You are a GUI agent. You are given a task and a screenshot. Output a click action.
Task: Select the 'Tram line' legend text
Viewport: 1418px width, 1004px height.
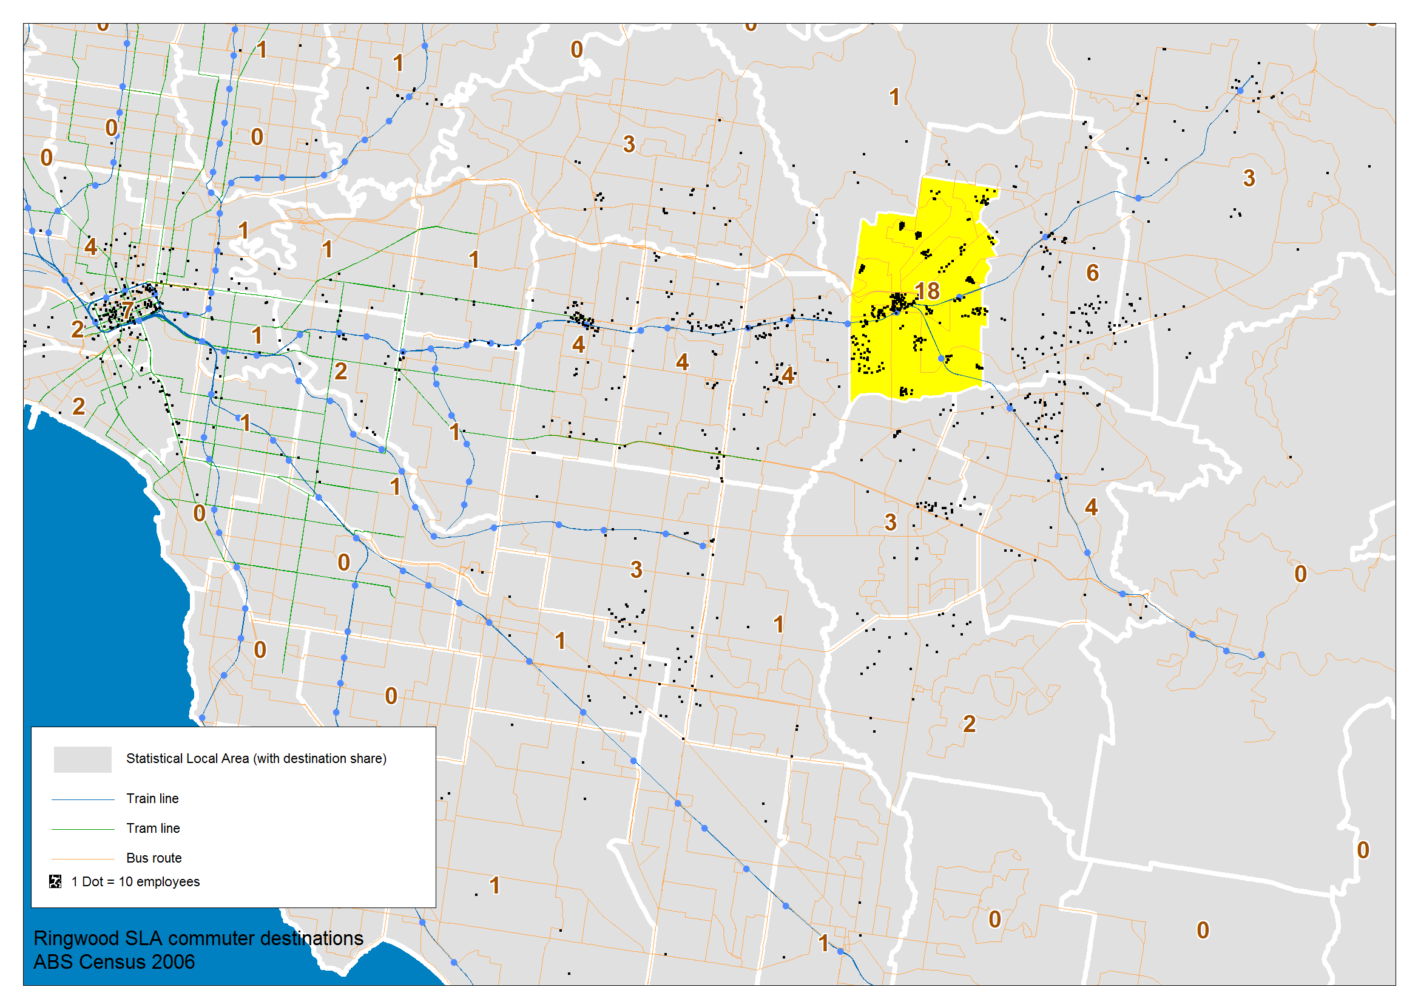tap(154, 829)
